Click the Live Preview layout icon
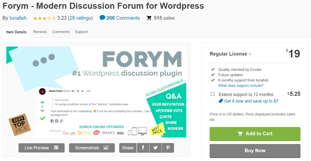 click(56, 148)
